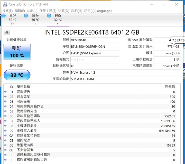Click the status dot of row 02 綜合溫度
This screenshot has height=164, width=185.
tap(5, 97)
